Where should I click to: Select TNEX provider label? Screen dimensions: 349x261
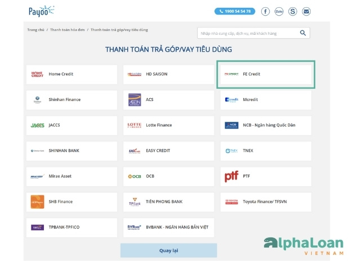click(248, 150)
